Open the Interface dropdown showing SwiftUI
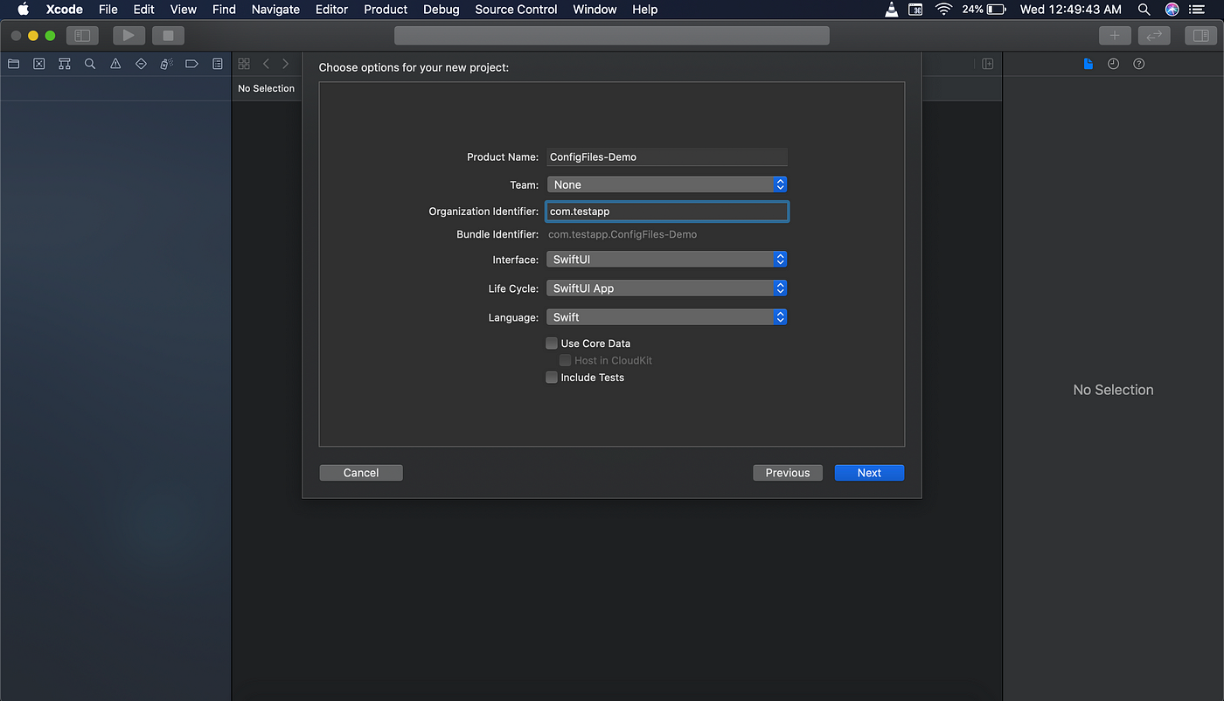The height and width of the screenshot is (701, 1224). (667, 260)
